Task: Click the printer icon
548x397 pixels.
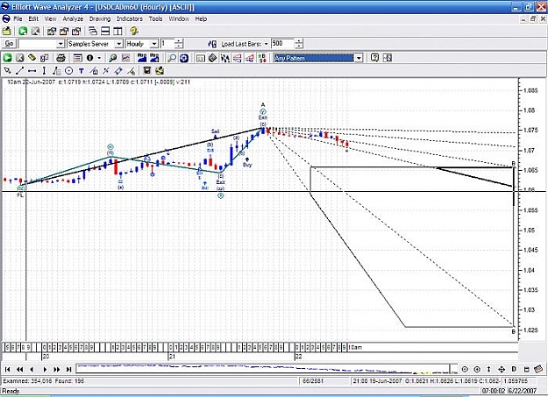Action: pyautogui.click(x=60, y=58)
